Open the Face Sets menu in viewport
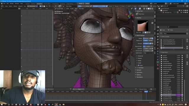 point(81,9)
